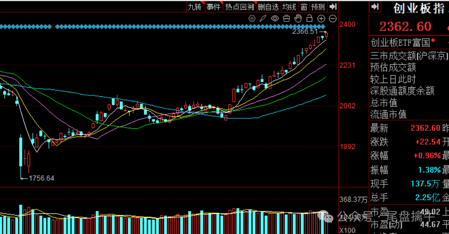The image size is (449, 234).
Task: Collapse chart toolbar with arrow icon
Action: pyautogui.click(x=333, y=6)
